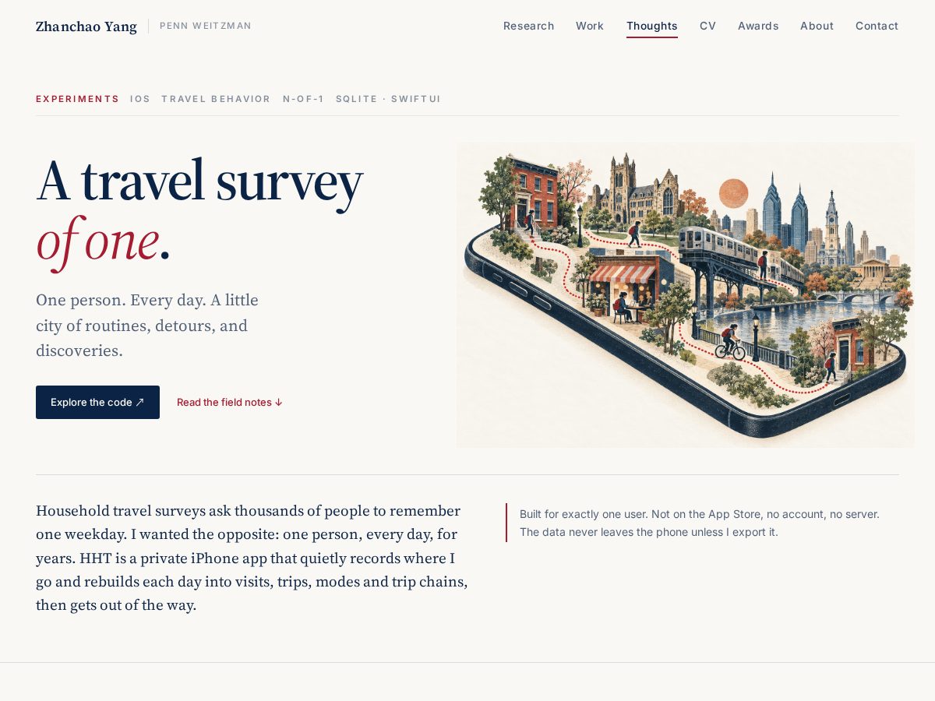
Task: Click the TRAVEL BEHAVIOR tag
Action: (x=216, y=99)
